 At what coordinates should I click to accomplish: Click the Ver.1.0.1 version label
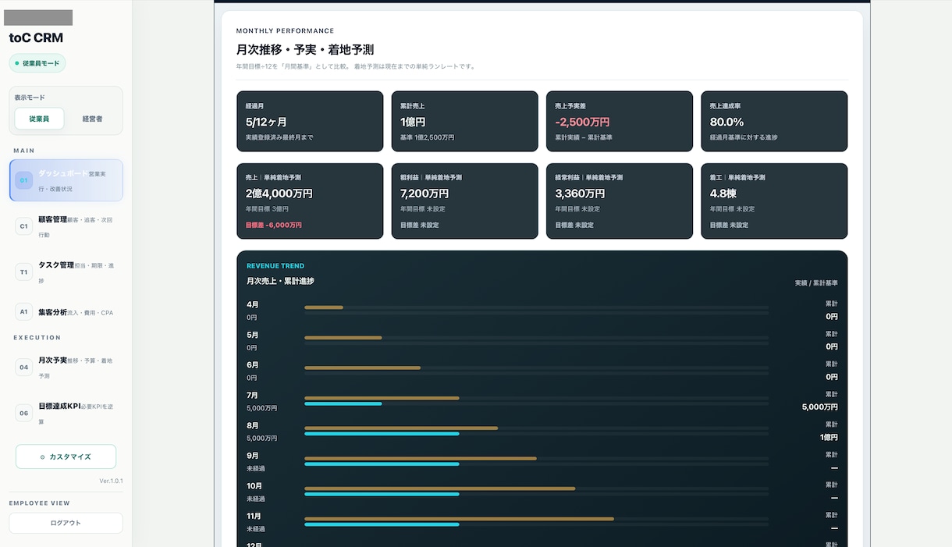point(111,481)
